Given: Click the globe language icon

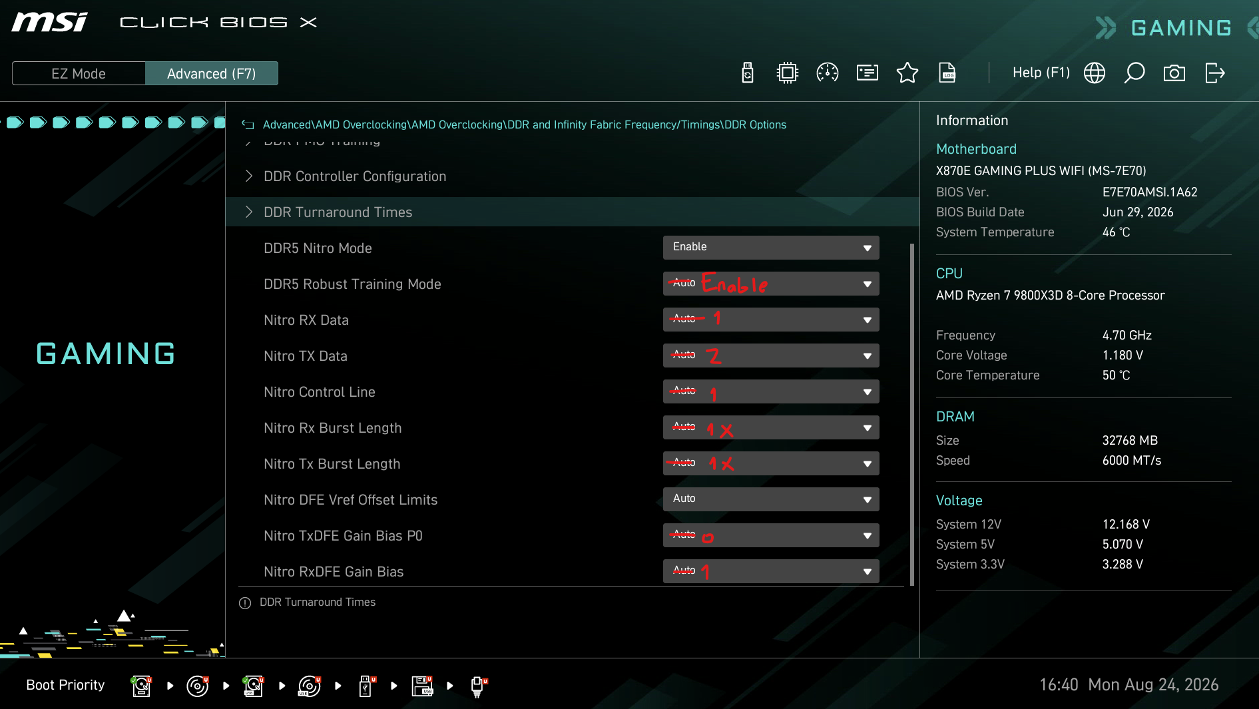Looking at the screenshot, I should click(1095, 73).
